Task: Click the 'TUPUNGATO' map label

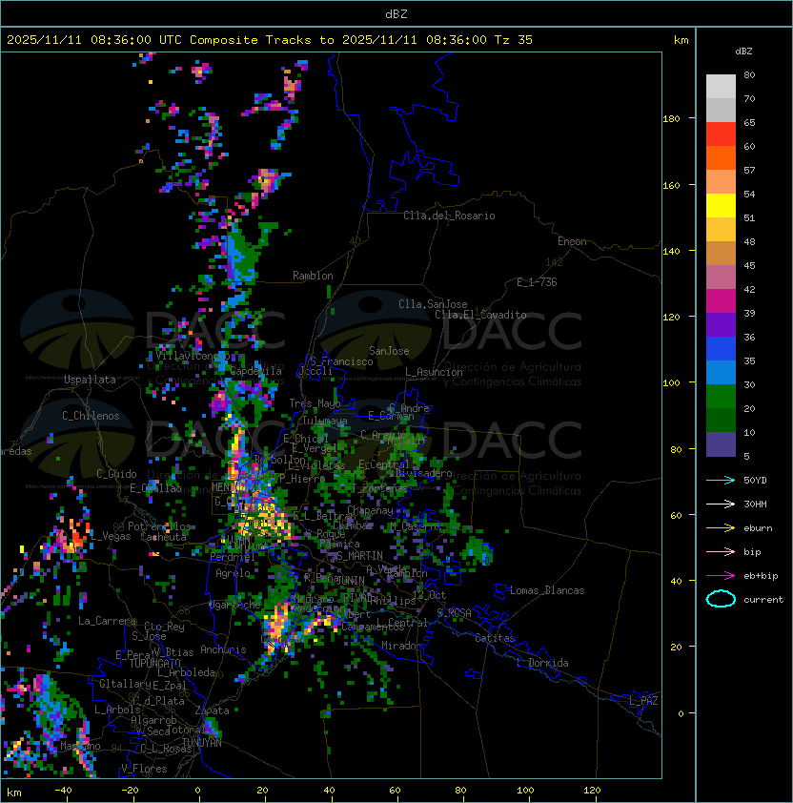Action: pos(155,663)
